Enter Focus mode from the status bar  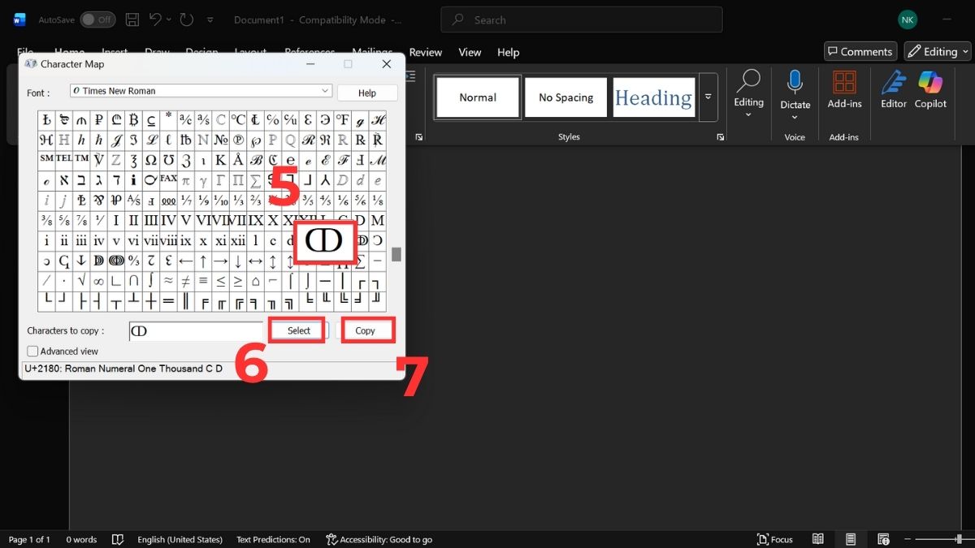(774, 539)
